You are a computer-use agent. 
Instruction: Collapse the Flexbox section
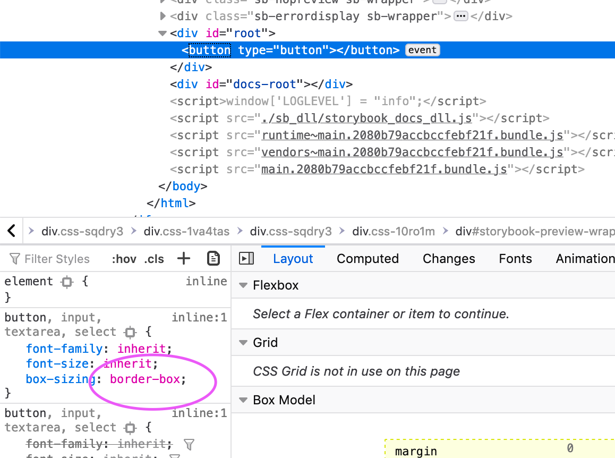coord(243,285)
